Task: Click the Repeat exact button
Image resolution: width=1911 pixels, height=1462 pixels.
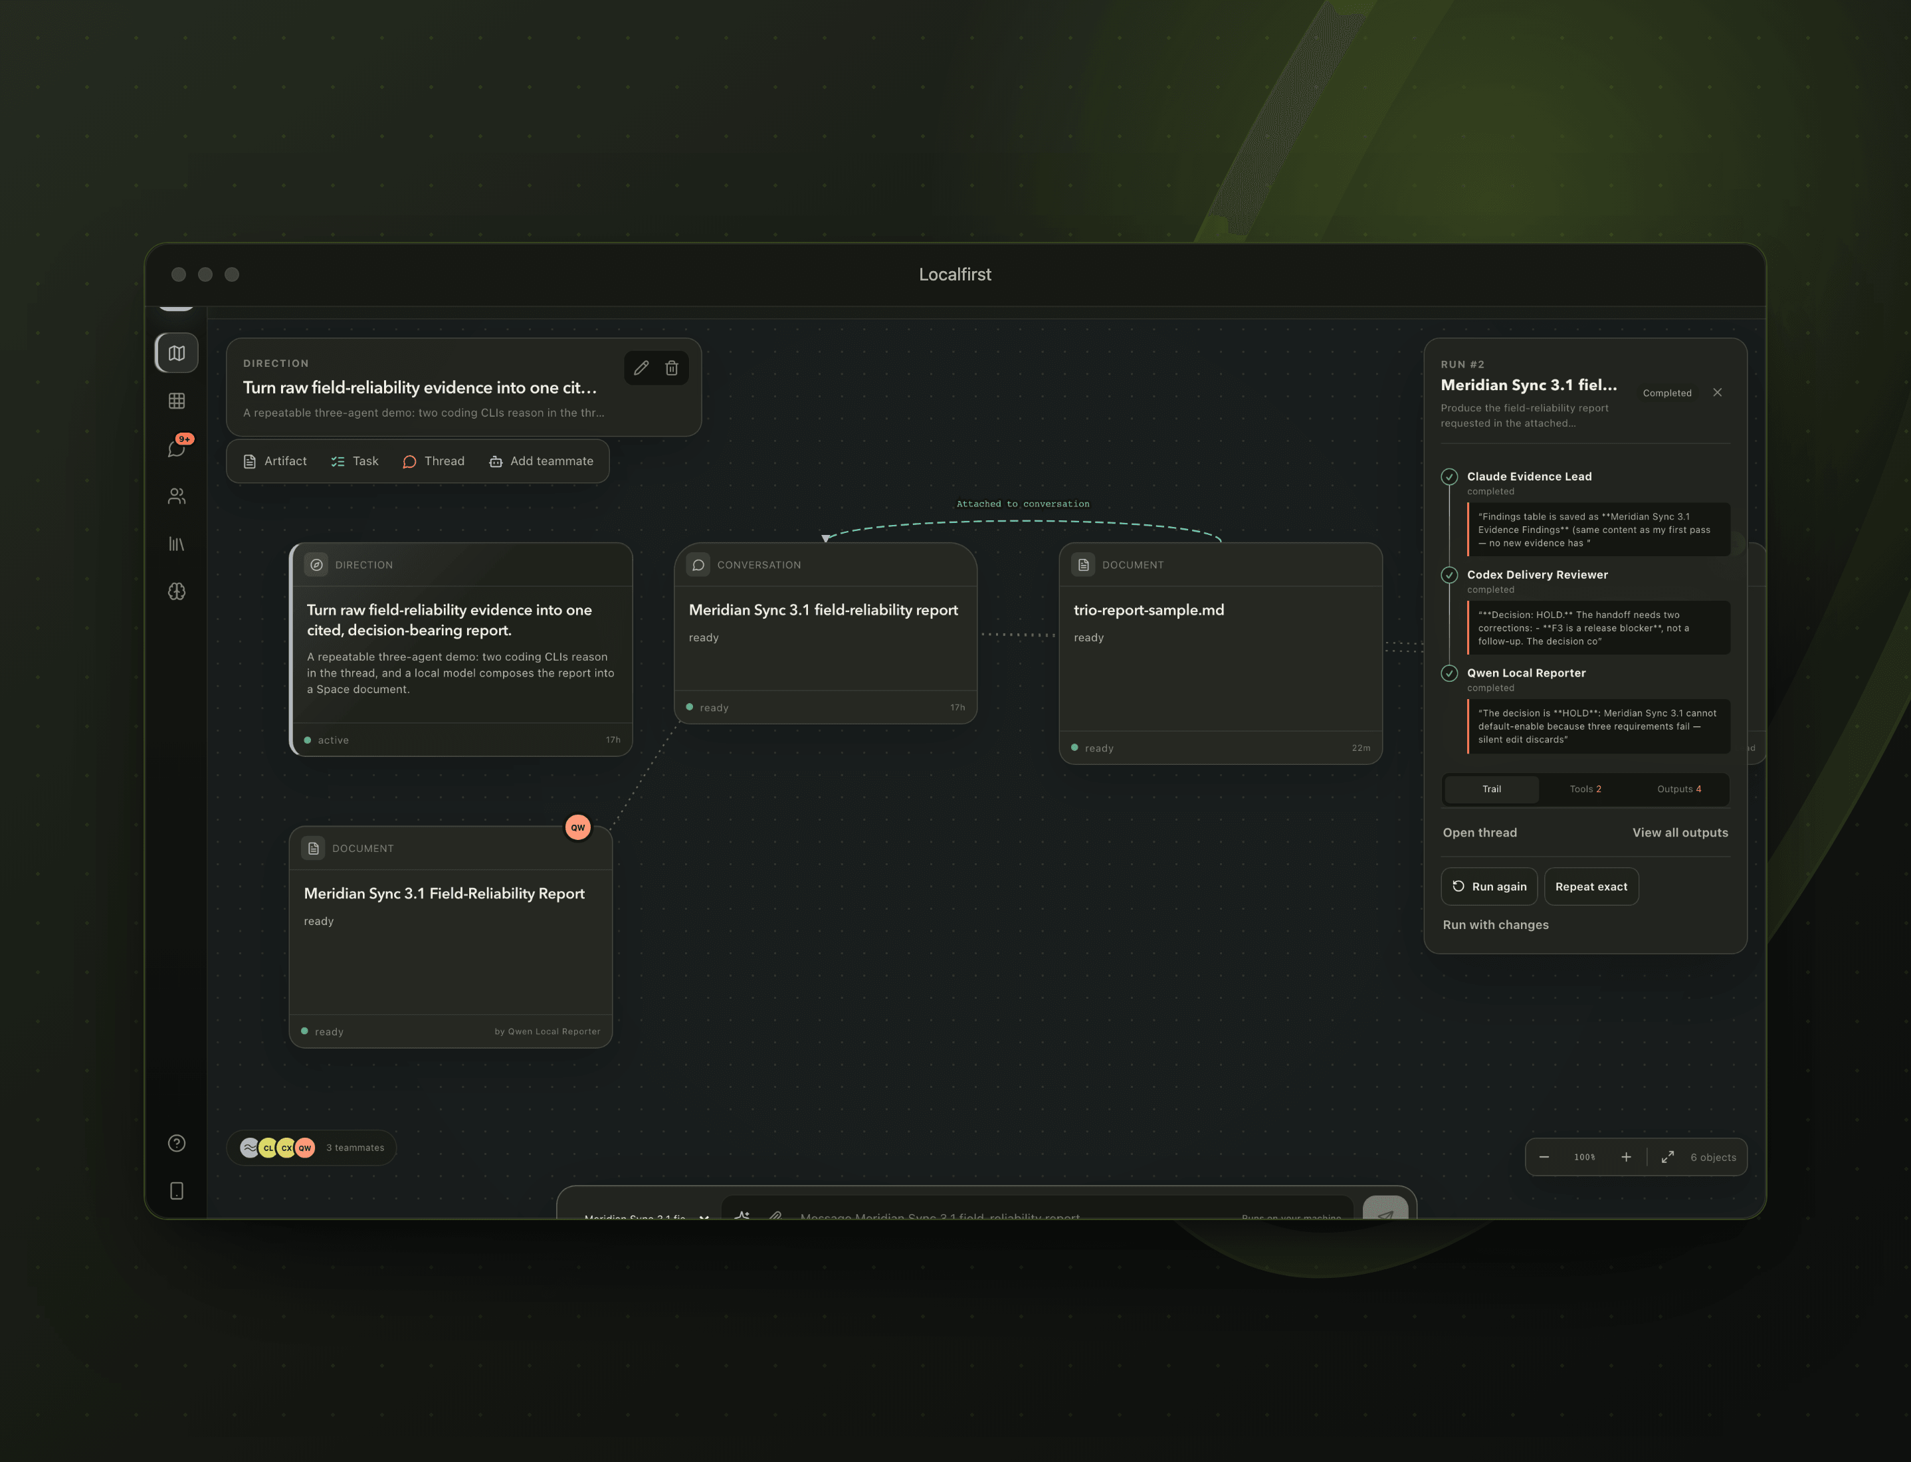Action: point(1591,887)
